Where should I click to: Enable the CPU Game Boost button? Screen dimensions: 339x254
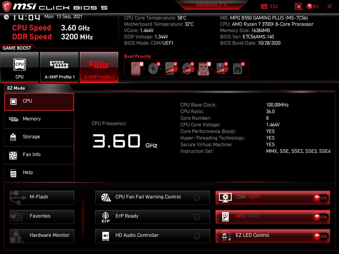pos(20,67)
